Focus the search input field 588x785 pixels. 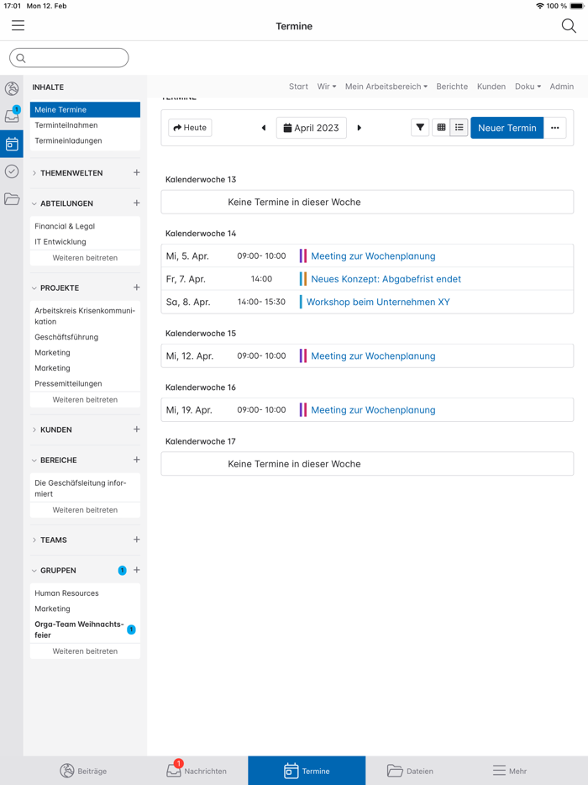tap(69, 58)
